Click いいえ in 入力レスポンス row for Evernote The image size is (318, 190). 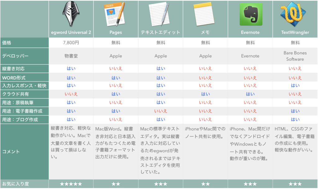click(x=250, y=86)
